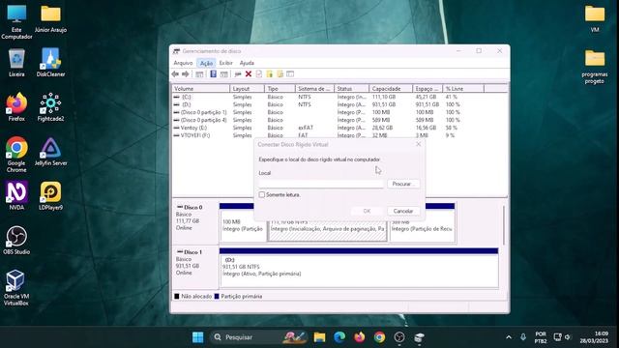Screen dimensions: 619x348
Task: Open File Explorer from the taskbar
Action: (319, 337)
